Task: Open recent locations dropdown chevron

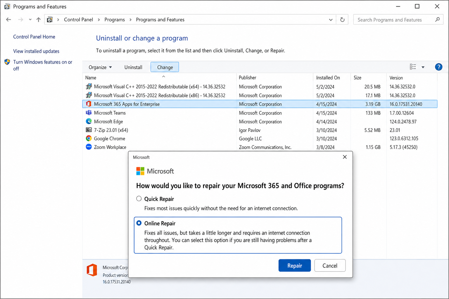Action: pyautogui.click(x=30, y=20)
